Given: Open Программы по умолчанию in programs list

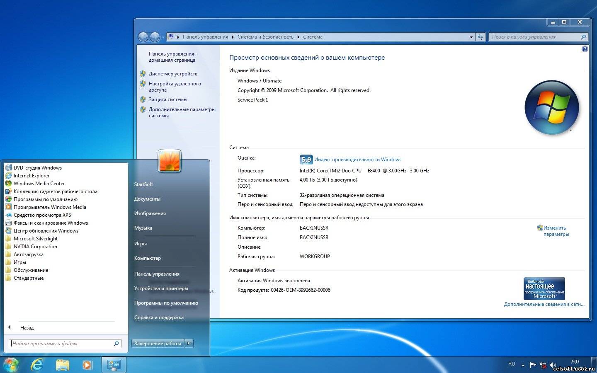Looking at the screenshot, I should coord(41,199).
